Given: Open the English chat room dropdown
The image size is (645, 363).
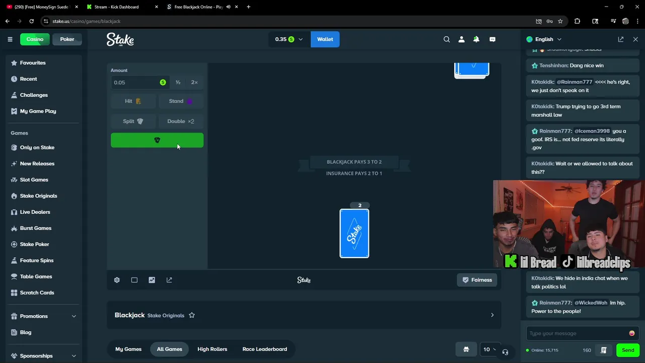Looking at the screenshot, I should pos(544,39).
